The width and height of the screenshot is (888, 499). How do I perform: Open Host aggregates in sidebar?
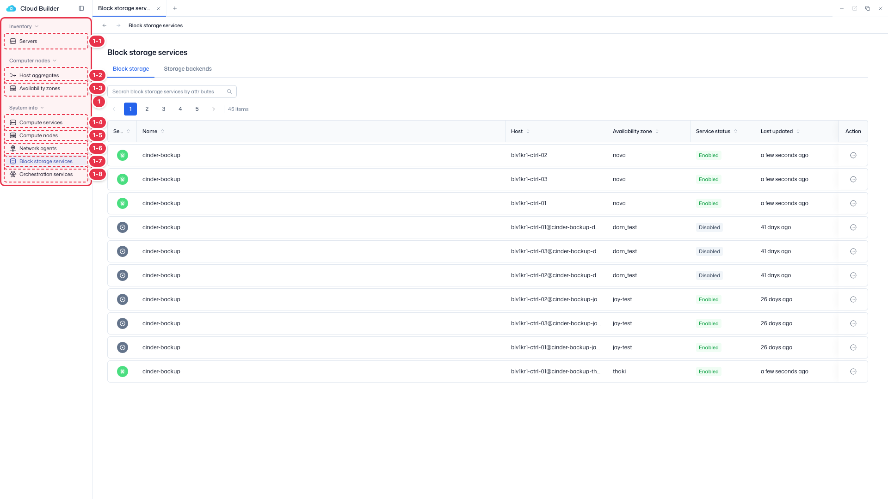46,75
